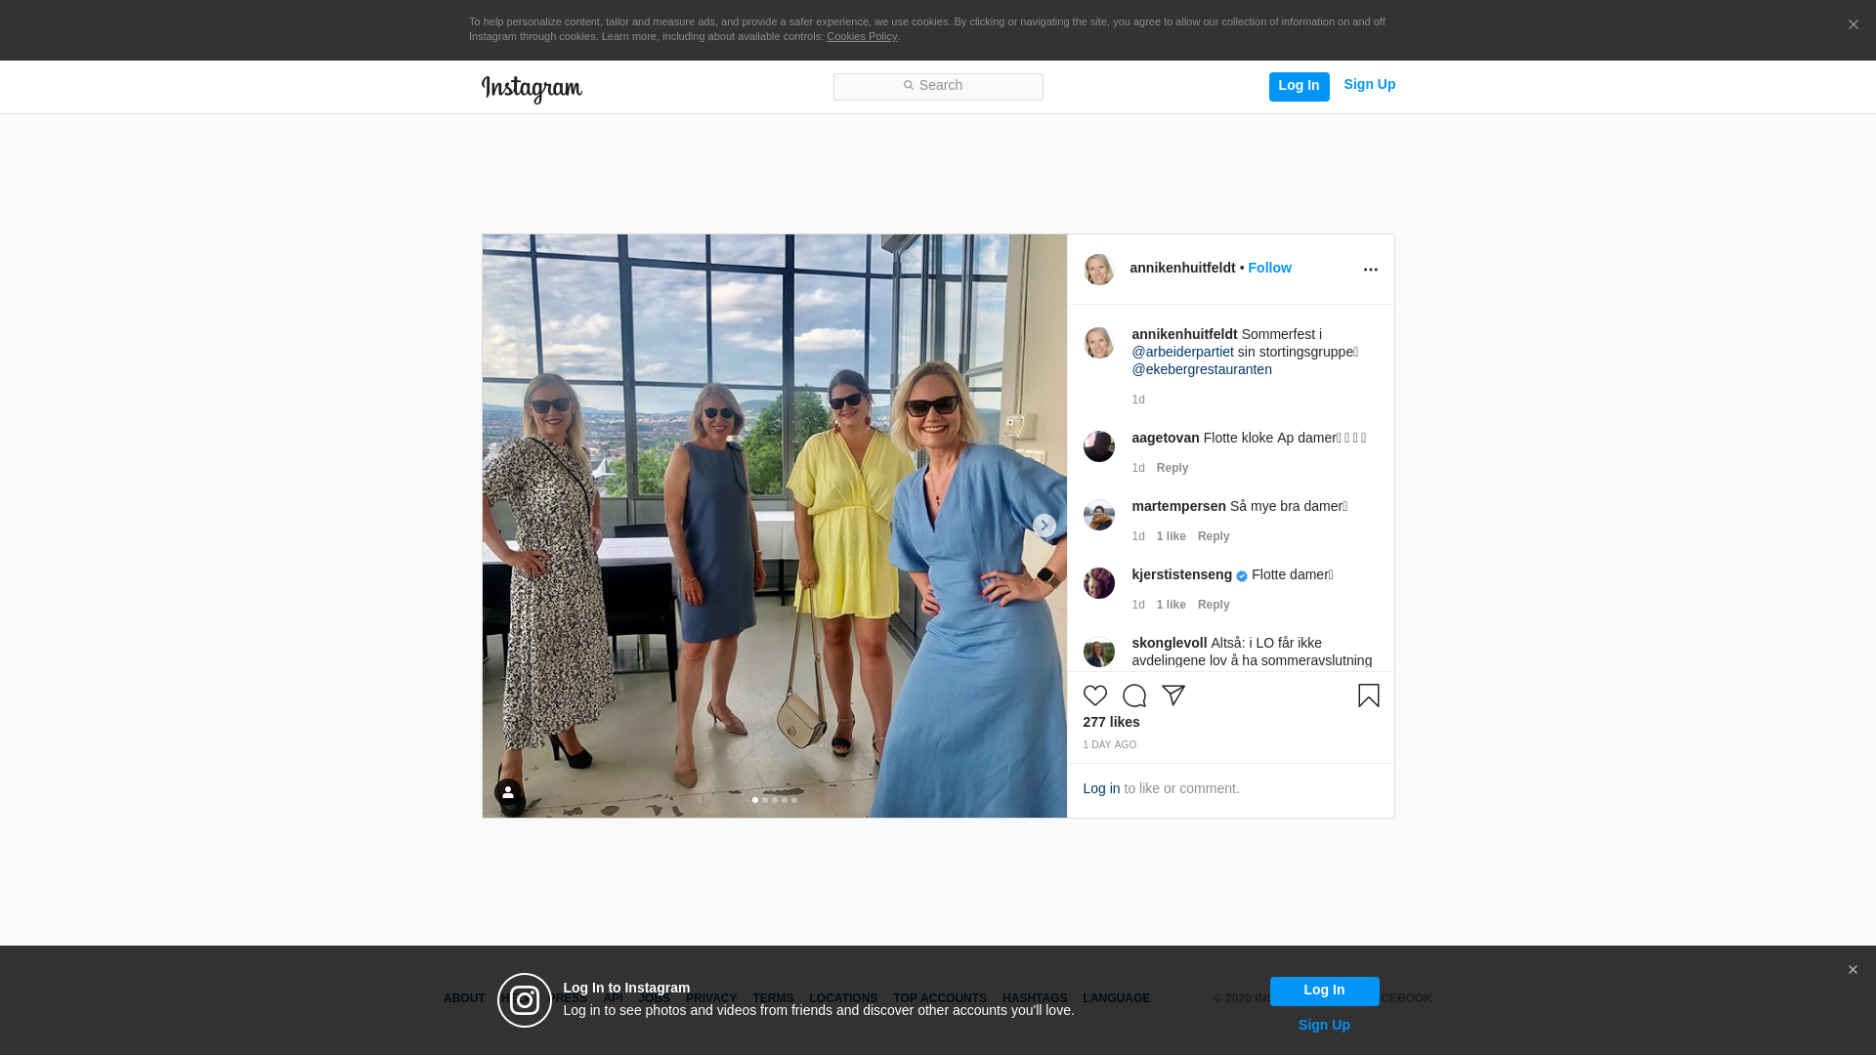Click the martempersen username
1876x1055 pixels.
[x=1178, y=506]
